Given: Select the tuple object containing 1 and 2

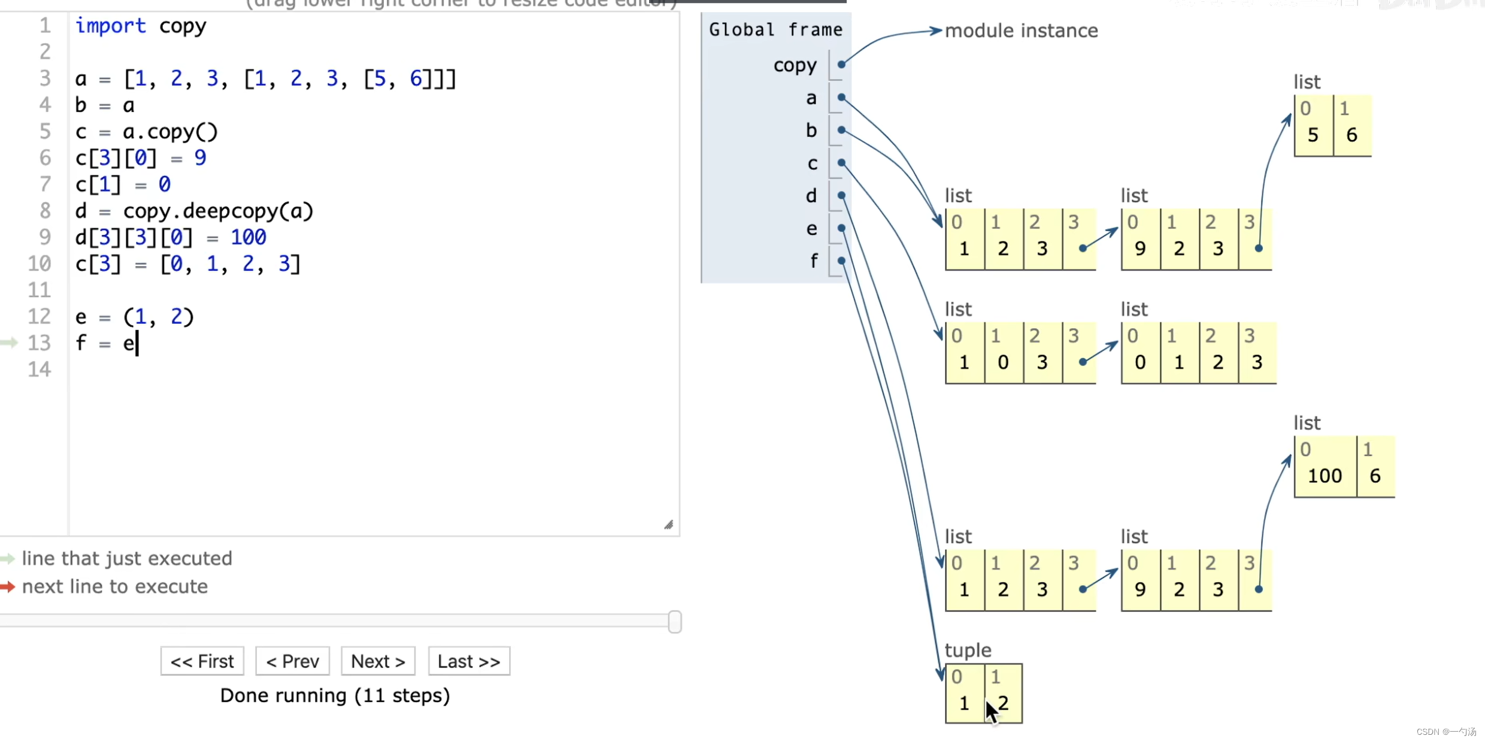Looking at the screenshot, I should [984, 692].
